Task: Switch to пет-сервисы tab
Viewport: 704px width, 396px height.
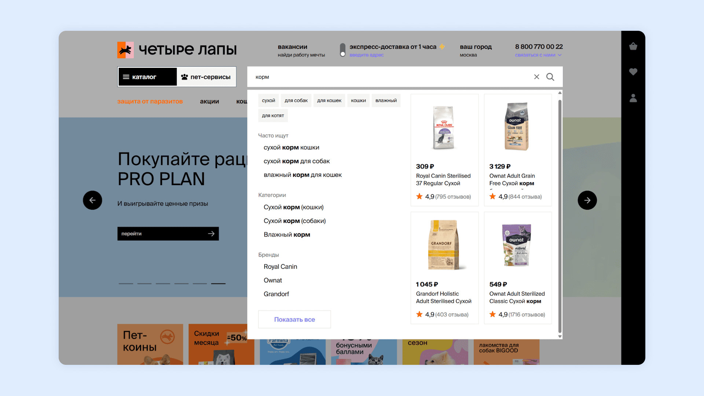Action: pyautogui.click(x=206, y=77)
